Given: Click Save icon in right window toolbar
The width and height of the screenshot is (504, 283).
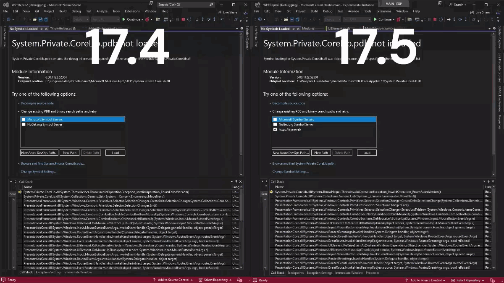Looking at the screenshot, I should click(291, 19).
